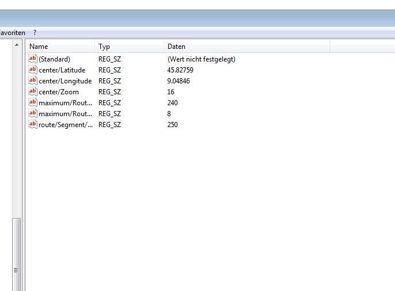Click the Daten column header
The width and height of the screenshot is (395, 291).
(x=246, y=47)
